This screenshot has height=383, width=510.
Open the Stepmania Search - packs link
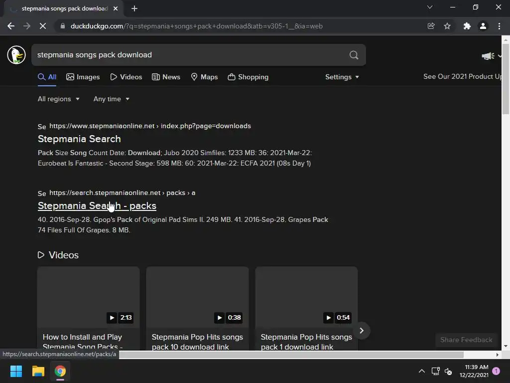(97, 206)
